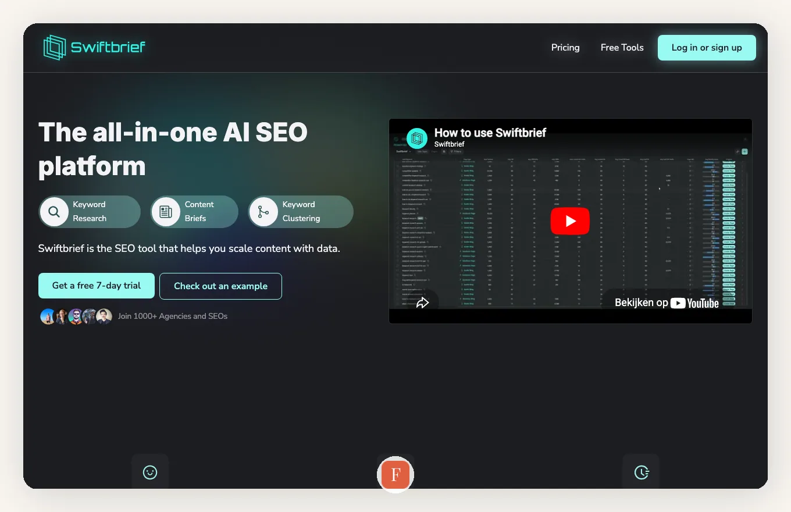Click the Swiftbrief channel avatar on video

click(417, 138)
